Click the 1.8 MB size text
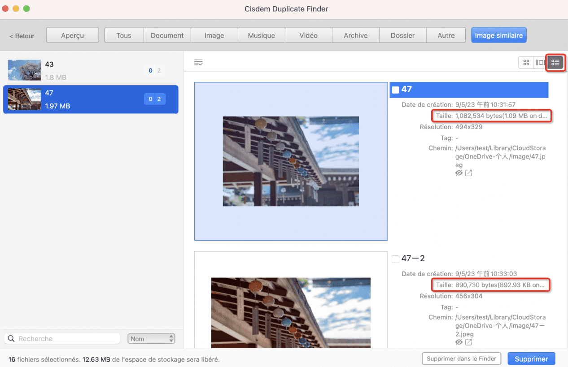This screenshot has width=568, height=367. 56,78
